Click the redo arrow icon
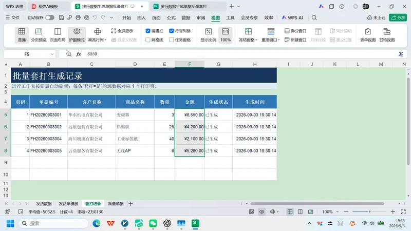Screen dimensions: 411x231 103,17
